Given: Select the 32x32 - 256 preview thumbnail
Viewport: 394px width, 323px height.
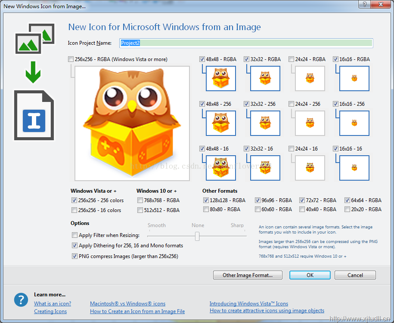Looking at the screenshot, I should pyautogui.click(x=265, y=123).
